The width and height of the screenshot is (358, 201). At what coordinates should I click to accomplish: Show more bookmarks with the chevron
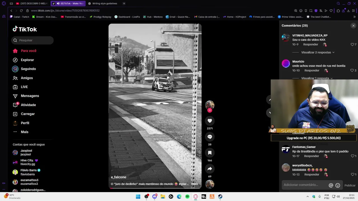pos(354,17)
